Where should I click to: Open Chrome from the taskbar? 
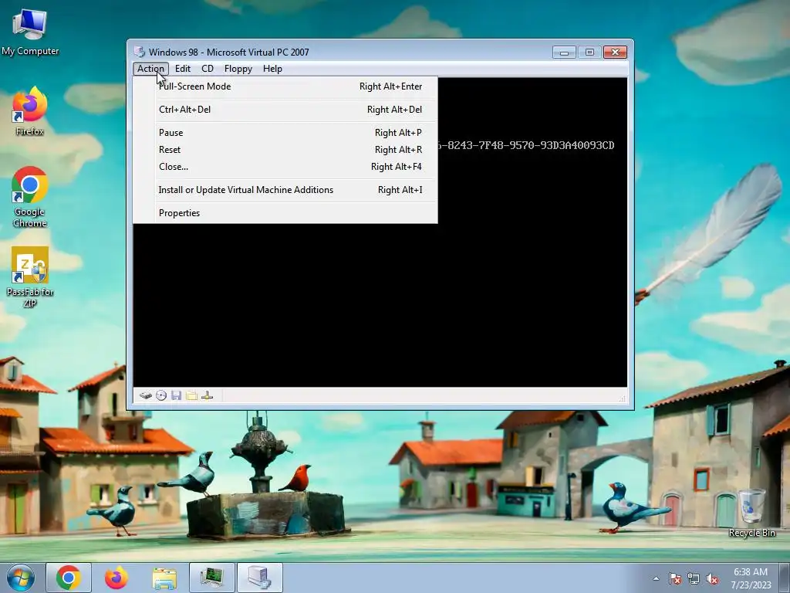69,578
